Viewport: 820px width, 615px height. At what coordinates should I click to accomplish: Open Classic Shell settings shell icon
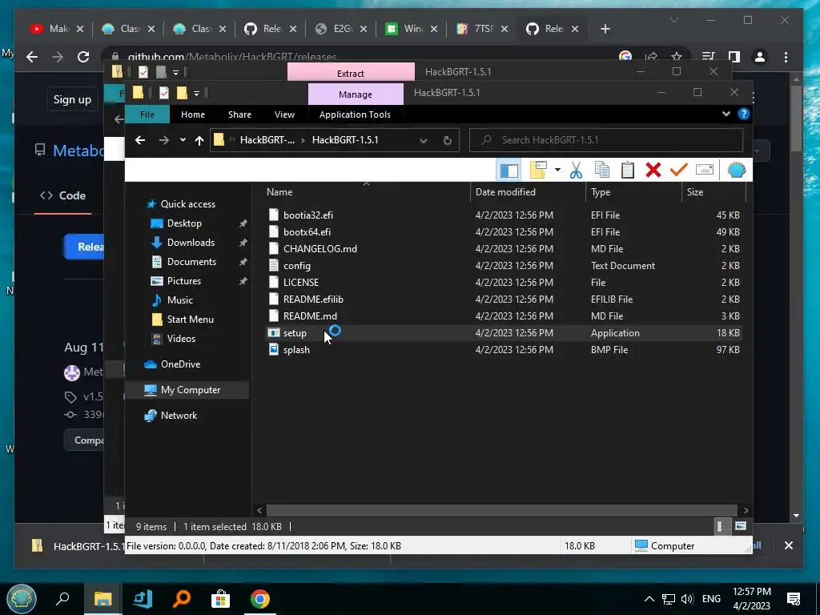click(x=737, y=170)
